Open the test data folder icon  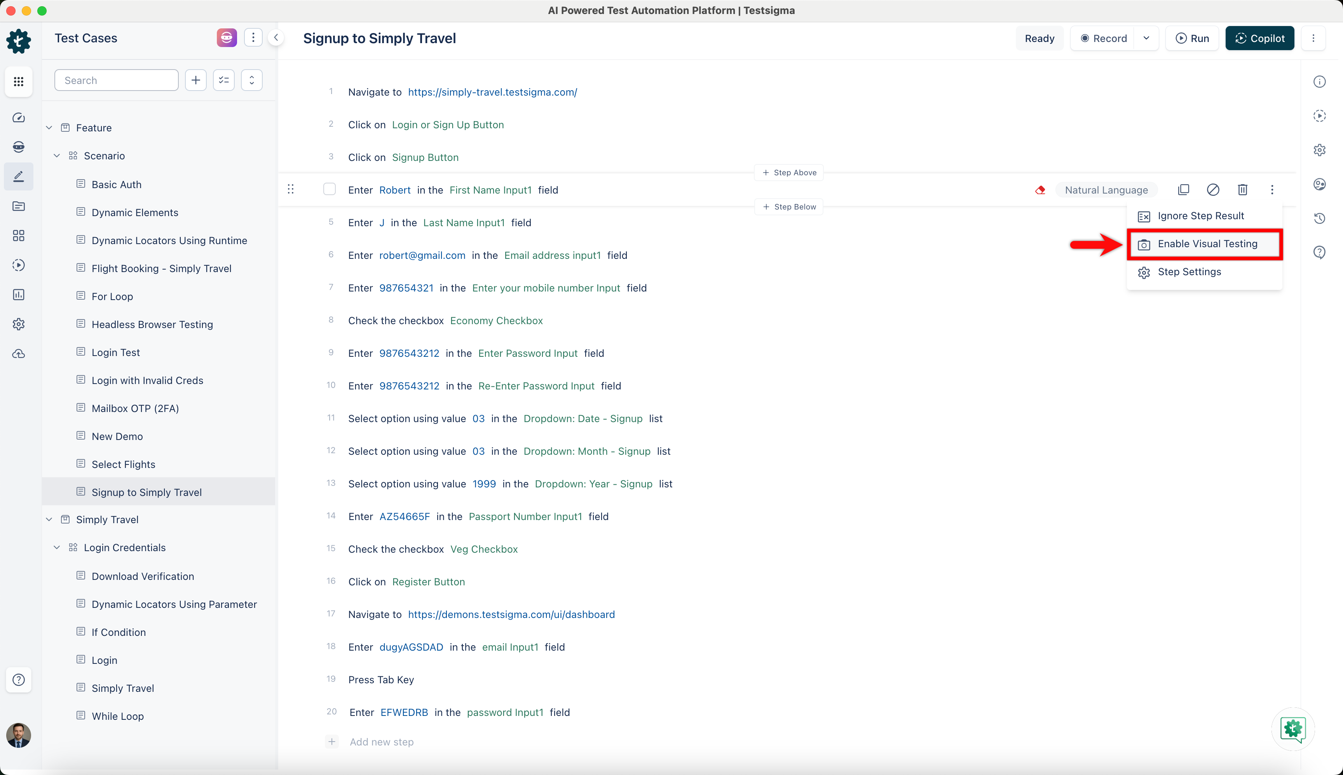19,206
